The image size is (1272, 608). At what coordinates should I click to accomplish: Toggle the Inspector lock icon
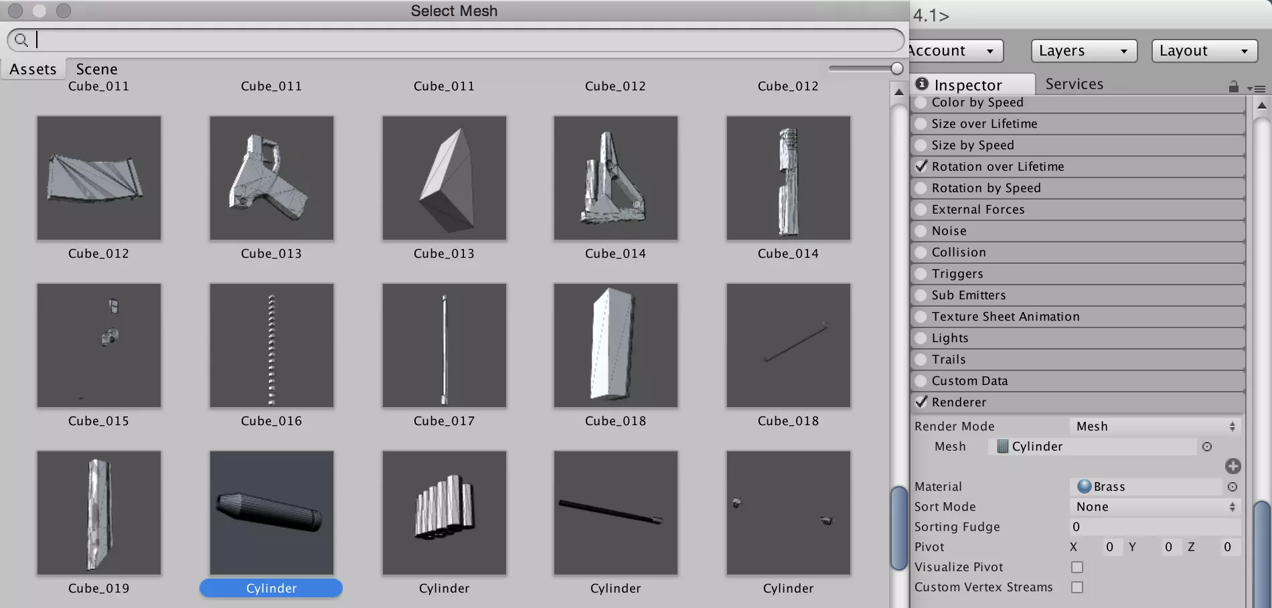[1233, 86]
